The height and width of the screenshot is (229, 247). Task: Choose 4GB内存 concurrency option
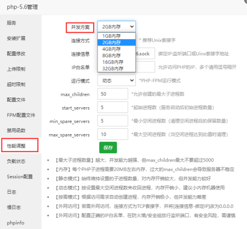pos(117,49)
